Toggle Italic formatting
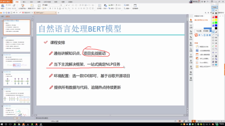The image size is (225, 126). [x=53, y=8]
